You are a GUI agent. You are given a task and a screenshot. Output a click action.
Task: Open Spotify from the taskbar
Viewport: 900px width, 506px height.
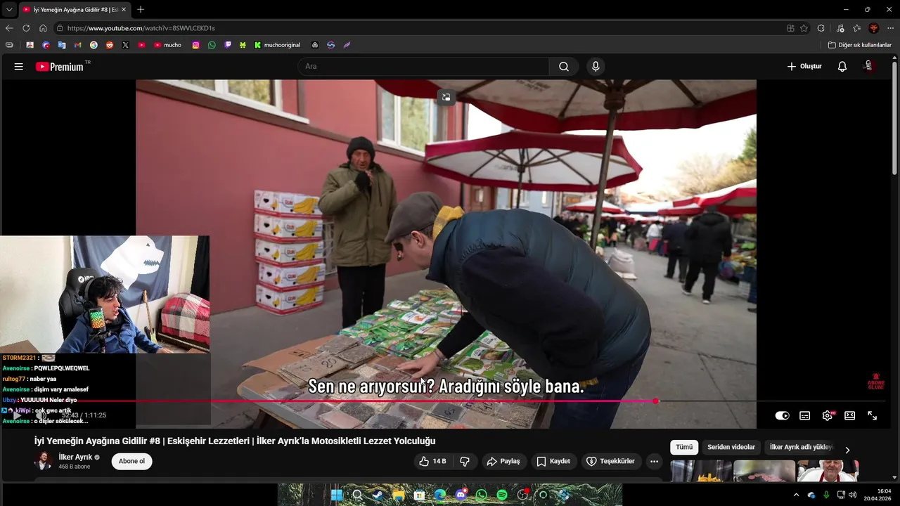[x=501, y=495]
